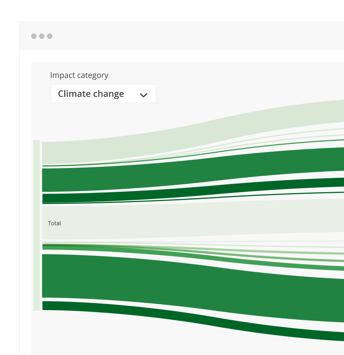344x355 pixels.
Task: Expand the chevron beside Climate change
Action: click(144, 95)
